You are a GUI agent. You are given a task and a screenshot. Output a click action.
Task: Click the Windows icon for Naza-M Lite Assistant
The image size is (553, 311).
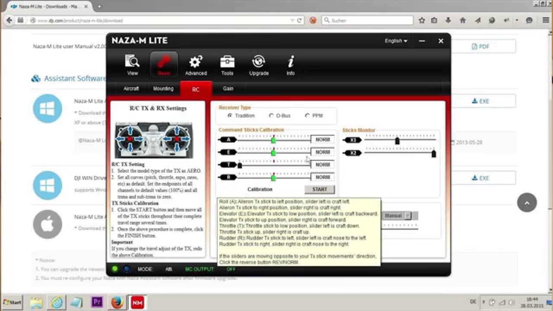pyautogui.click(x=48, y=108)
